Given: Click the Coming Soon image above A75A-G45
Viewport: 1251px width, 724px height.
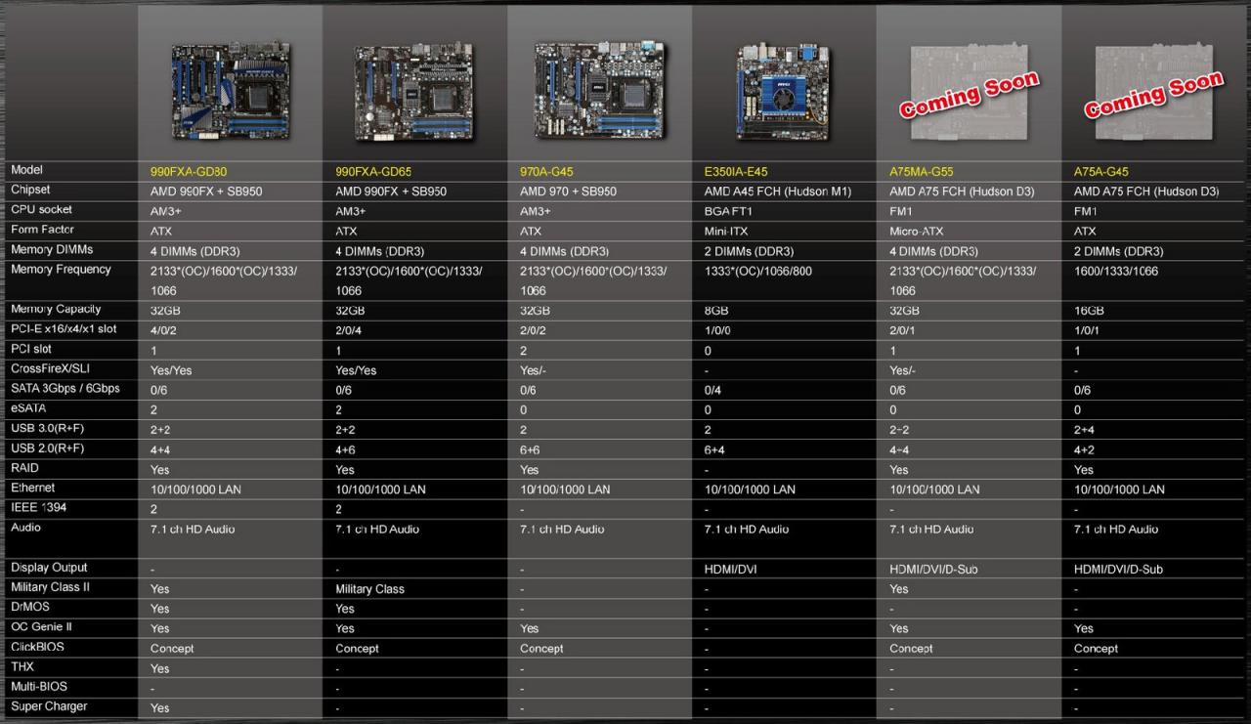Looking at the screenshot, I should 1154,92.
